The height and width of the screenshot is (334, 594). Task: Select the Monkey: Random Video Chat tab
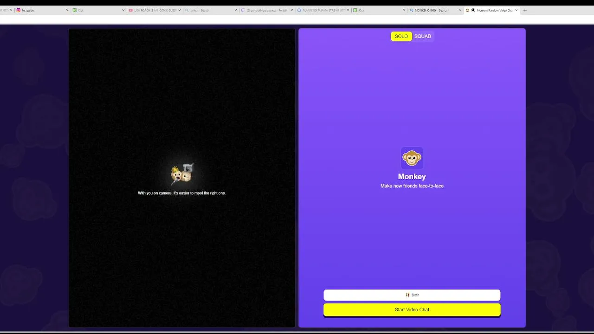(x=491, y=10)
